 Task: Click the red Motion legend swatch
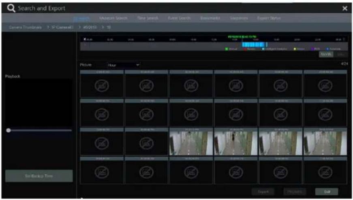(x=245, y=49)
